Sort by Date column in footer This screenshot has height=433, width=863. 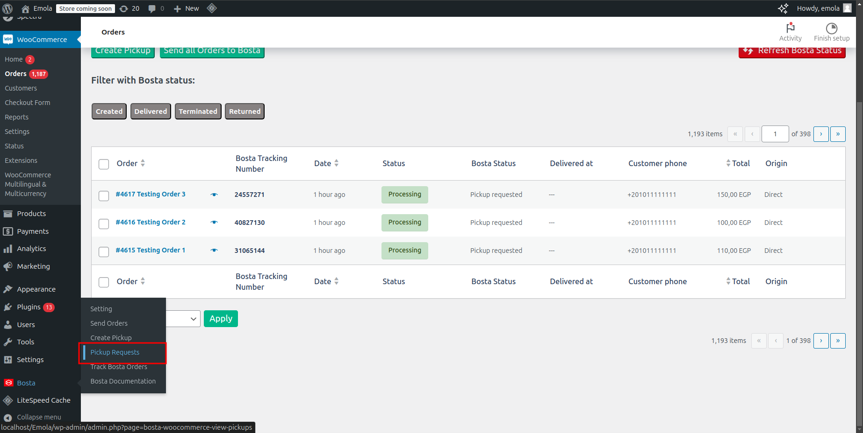(326, 281)
